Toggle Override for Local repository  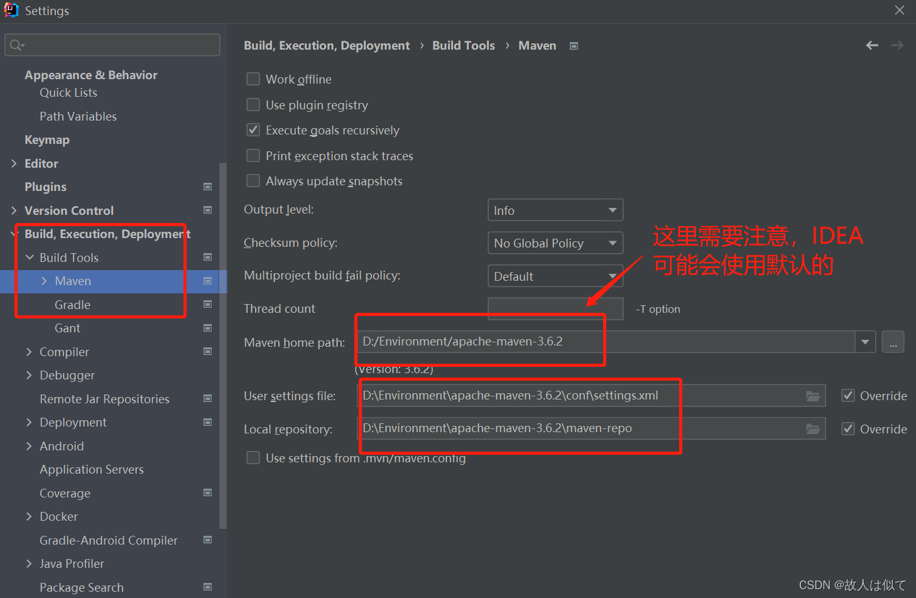(x=848, y=428)
